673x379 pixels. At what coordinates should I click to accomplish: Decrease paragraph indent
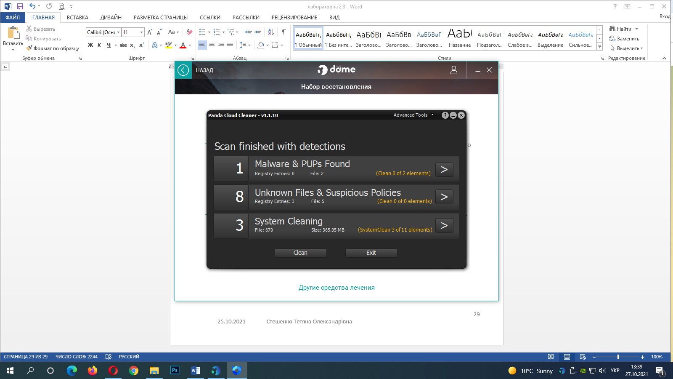249,32
